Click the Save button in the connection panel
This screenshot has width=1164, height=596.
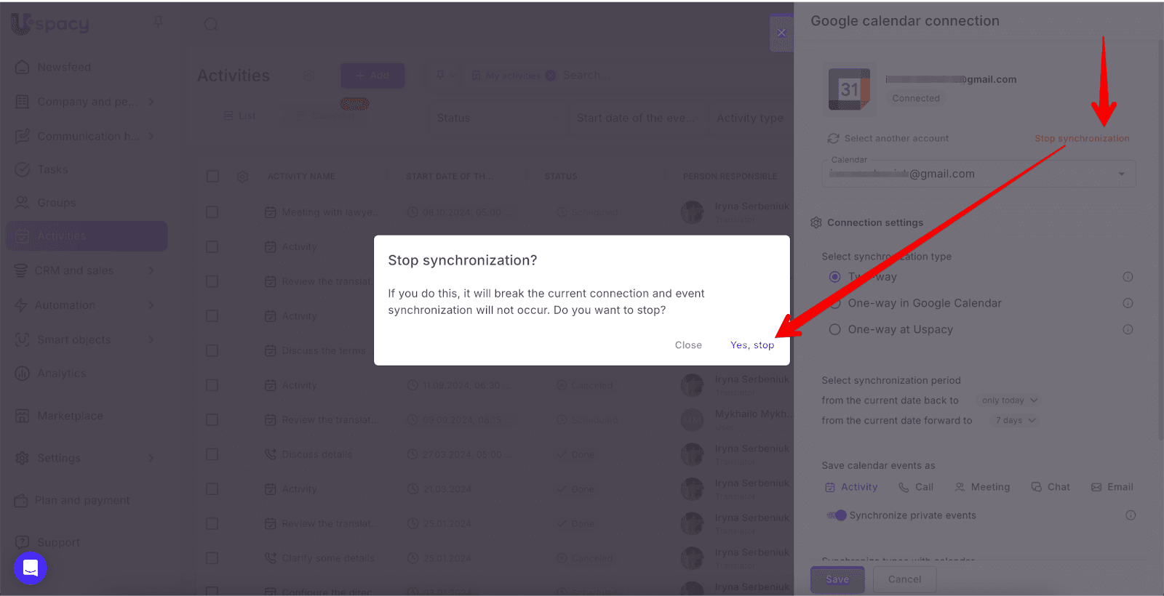point(837,579)
